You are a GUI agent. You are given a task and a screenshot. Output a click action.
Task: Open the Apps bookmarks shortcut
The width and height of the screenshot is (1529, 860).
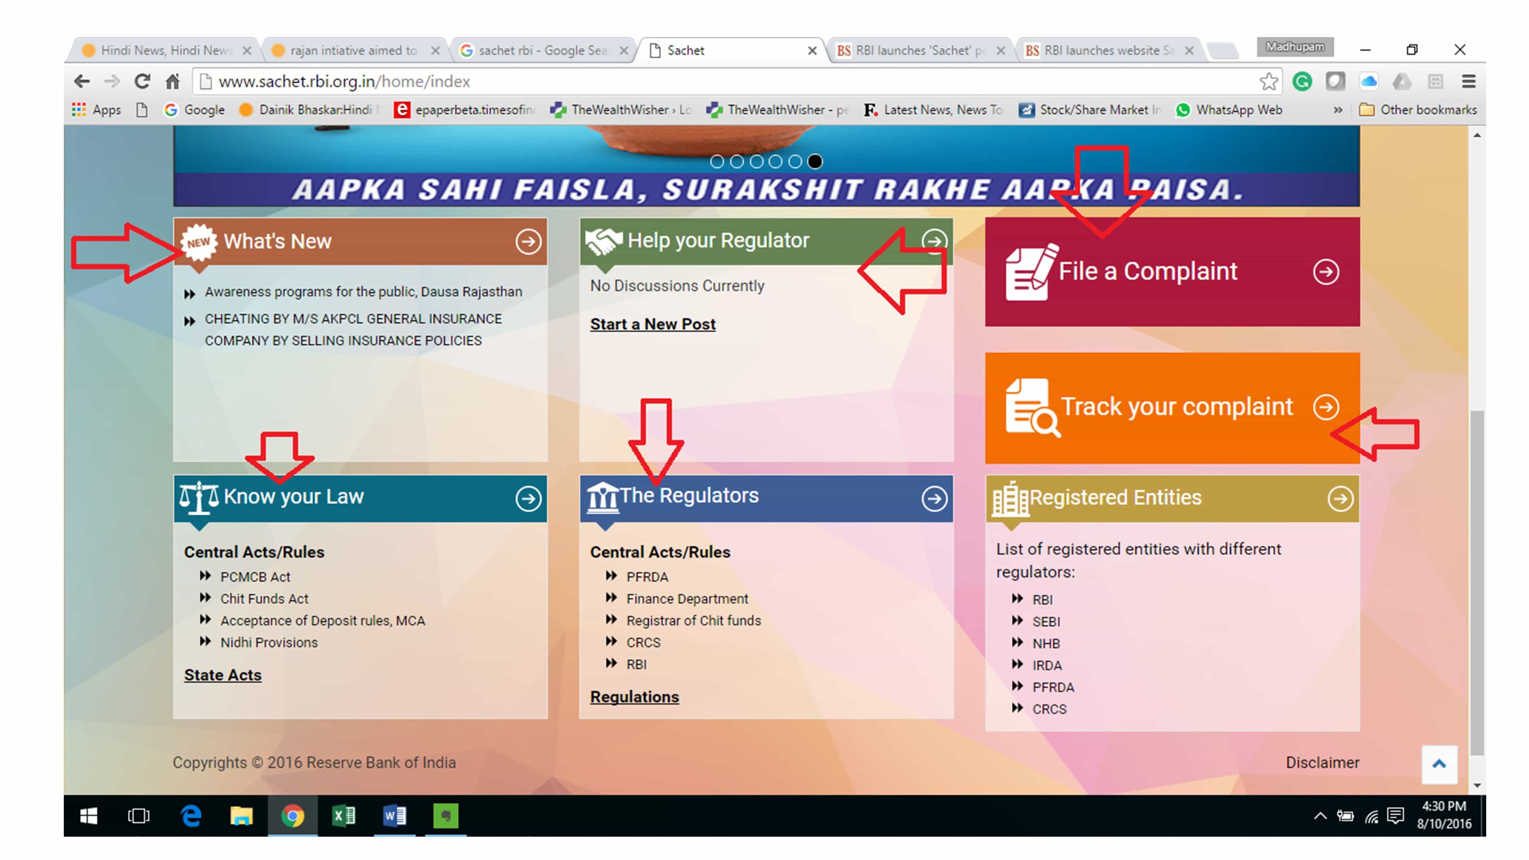[x=96, y=110]
